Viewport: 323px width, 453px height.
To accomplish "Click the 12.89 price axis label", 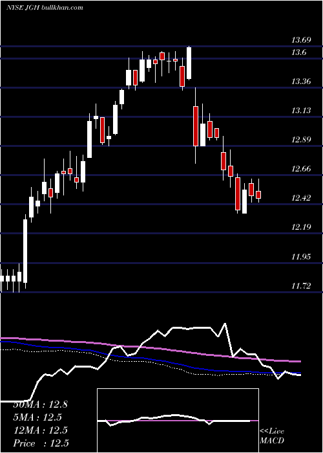I will (301, 140).
